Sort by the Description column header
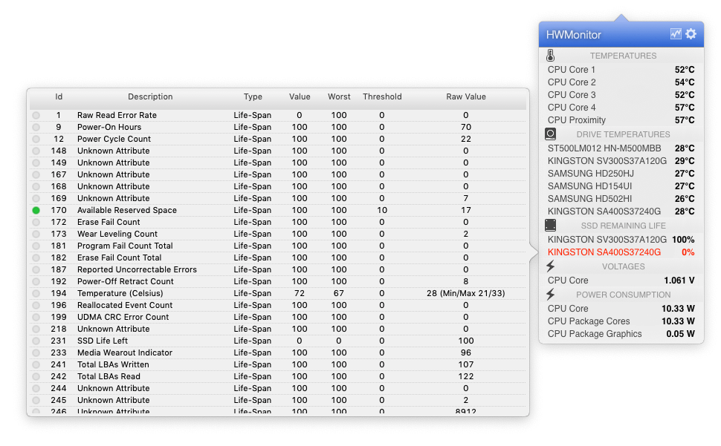The height and width of the screenshot is (446, 721). coord(150,96)
